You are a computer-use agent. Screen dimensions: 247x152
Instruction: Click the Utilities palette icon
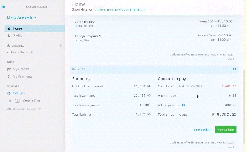tap(9, 46)
